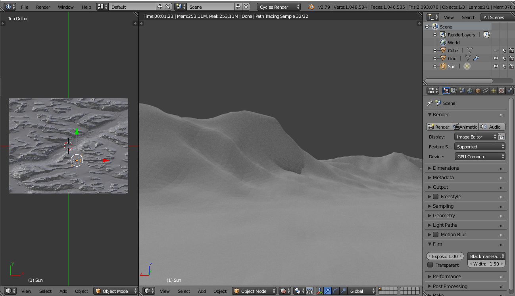The height and width of the screenshot is (296, 515).
Task: Toggle Cube visibility eye in outliner
Action: [496, 50]
